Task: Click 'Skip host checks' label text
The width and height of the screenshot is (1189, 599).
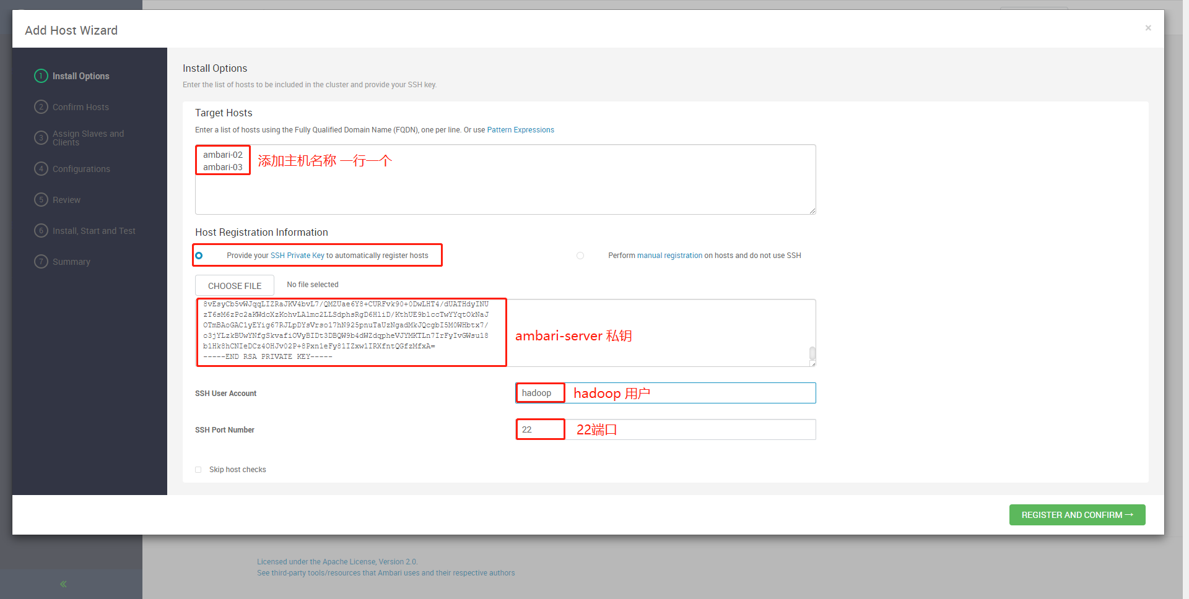Action: [x=238, y=470]
